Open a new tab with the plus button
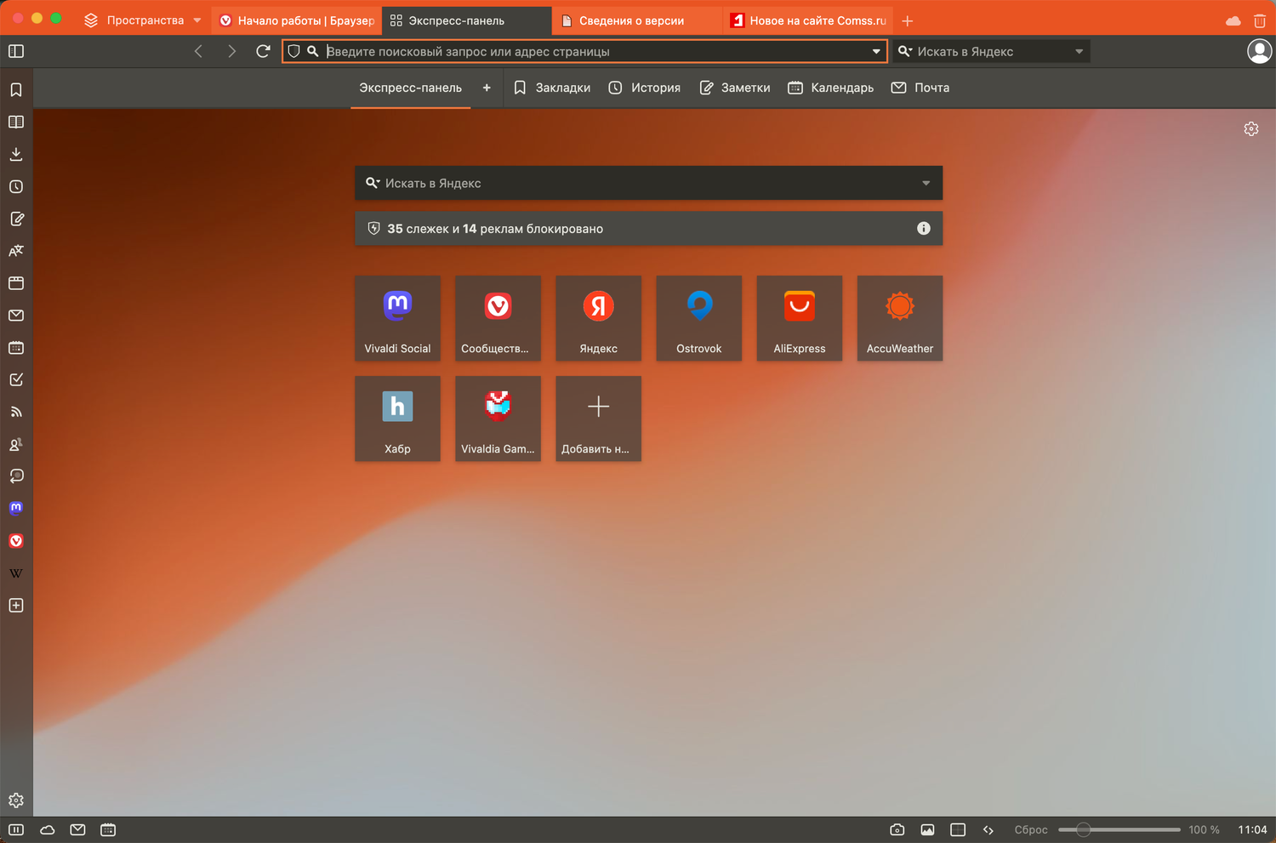This screenshot has width=1276, height=843. coord(908,20)
